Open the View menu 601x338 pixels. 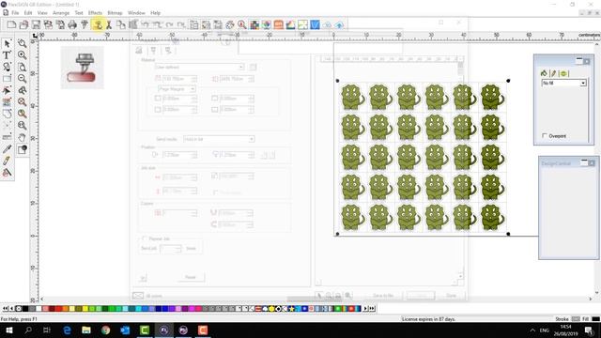[x=42, y=12]
